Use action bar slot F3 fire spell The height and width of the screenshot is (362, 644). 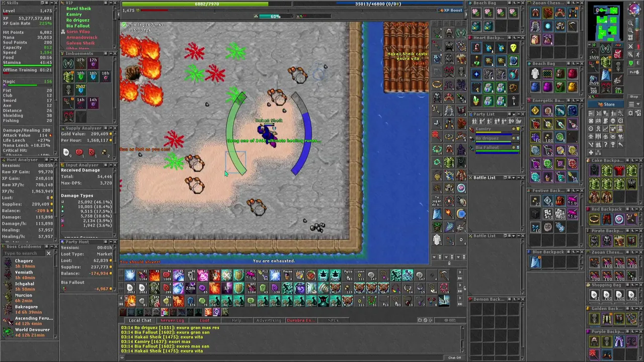(x=154, y=275)
